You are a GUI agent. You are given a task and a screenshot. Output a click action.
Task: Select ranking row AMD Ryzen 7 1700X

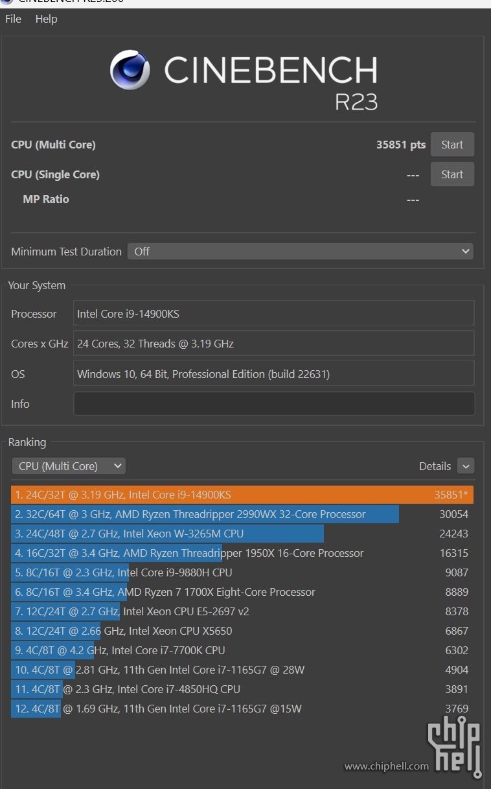click(242, 592)
